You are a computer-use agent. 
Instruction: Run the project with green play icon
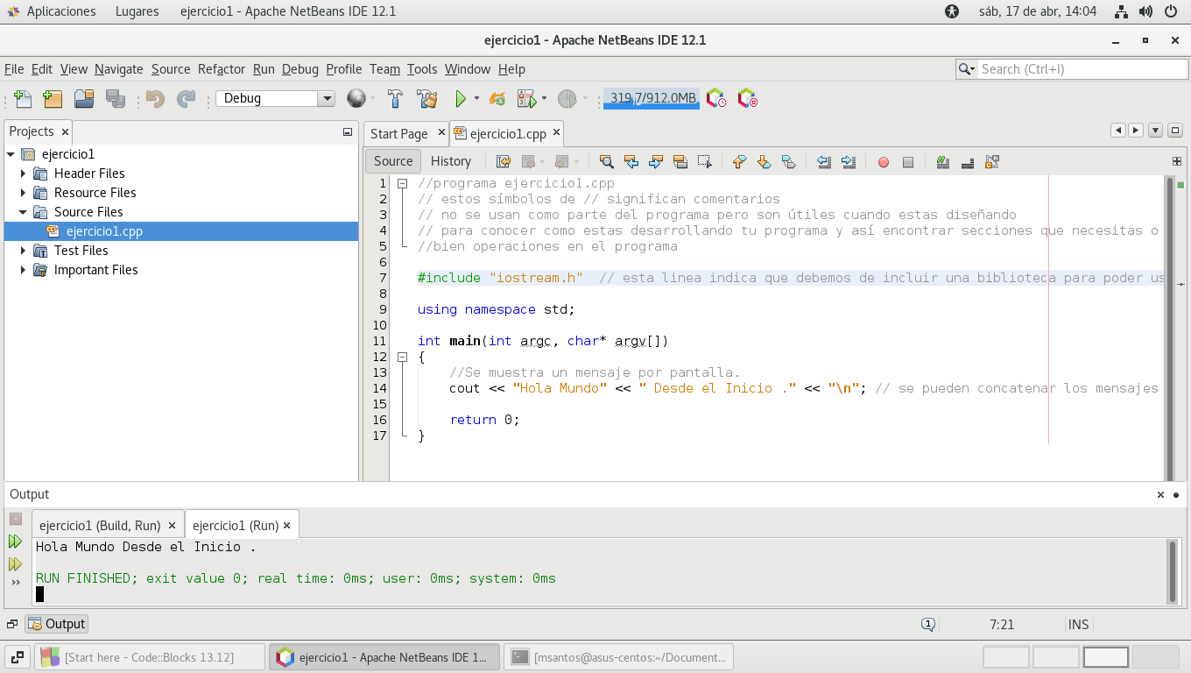tap(460, 99)
